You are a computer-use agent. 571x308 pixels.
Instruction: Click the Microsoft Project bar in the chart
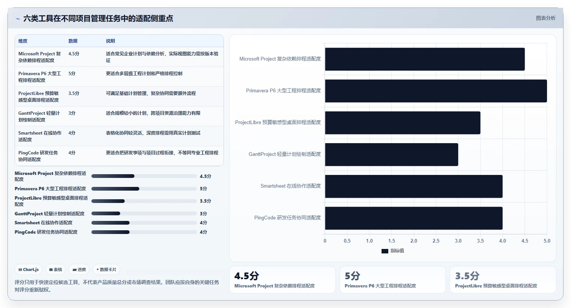pyautogui.click(x=425, y=59)
